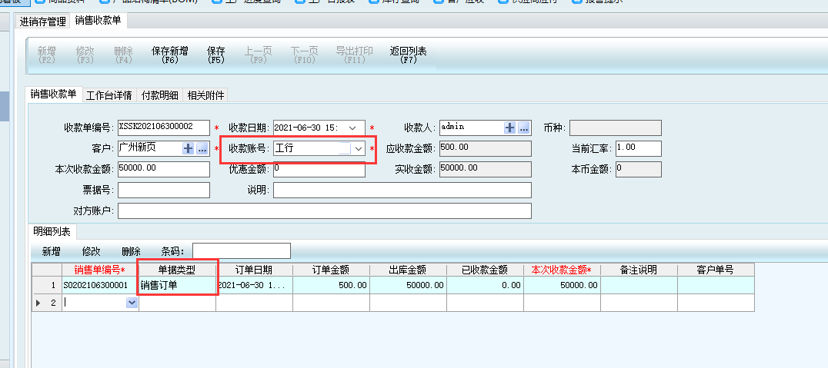Switch to the 工作台详情 tab

click(109, 95)
